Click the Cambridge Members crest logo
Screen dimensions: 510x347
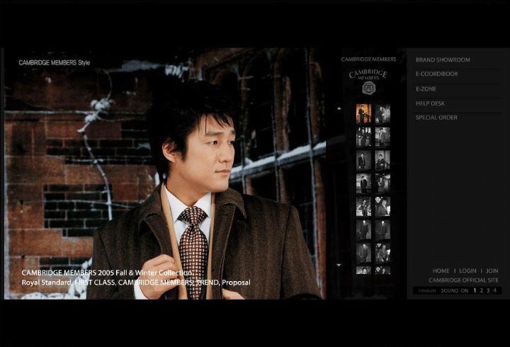point(368,81)
